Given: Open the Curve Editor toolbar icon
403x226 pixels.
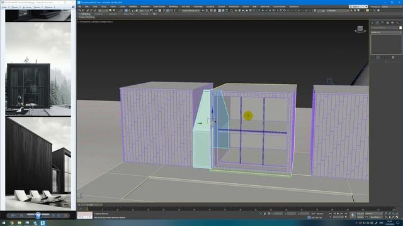Looking at the screenshot, I should click(223, 11).
